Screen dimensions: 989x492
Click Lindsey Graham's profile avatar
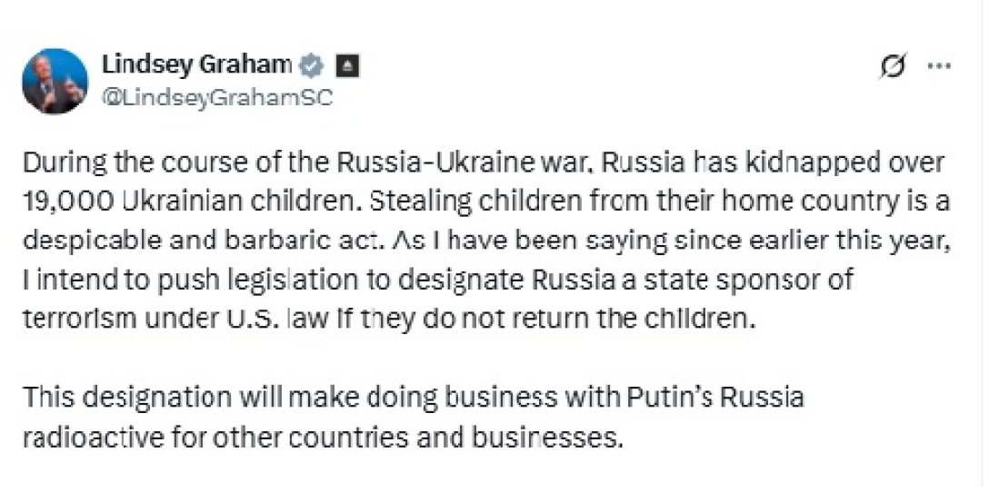(x=55, y=81)
